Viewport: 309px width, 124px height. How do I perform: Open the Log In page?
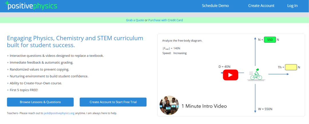point(292,6)
